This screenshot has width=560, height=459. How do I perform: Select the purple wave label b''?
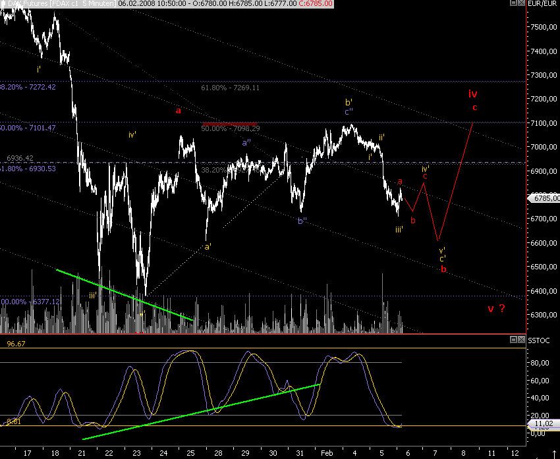coord(302,221)
